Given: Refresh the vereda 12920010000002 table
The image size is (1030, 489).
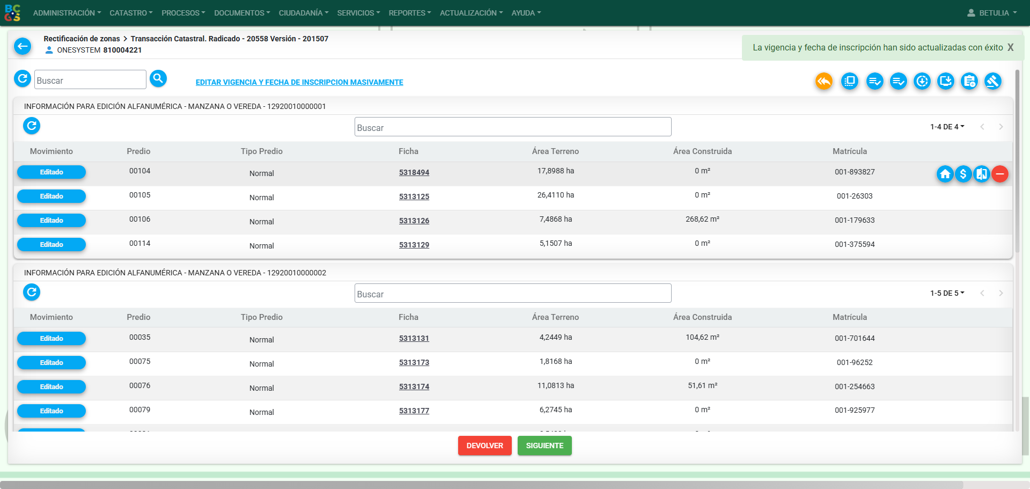Looking at the screenshot, I should [32, 292].
